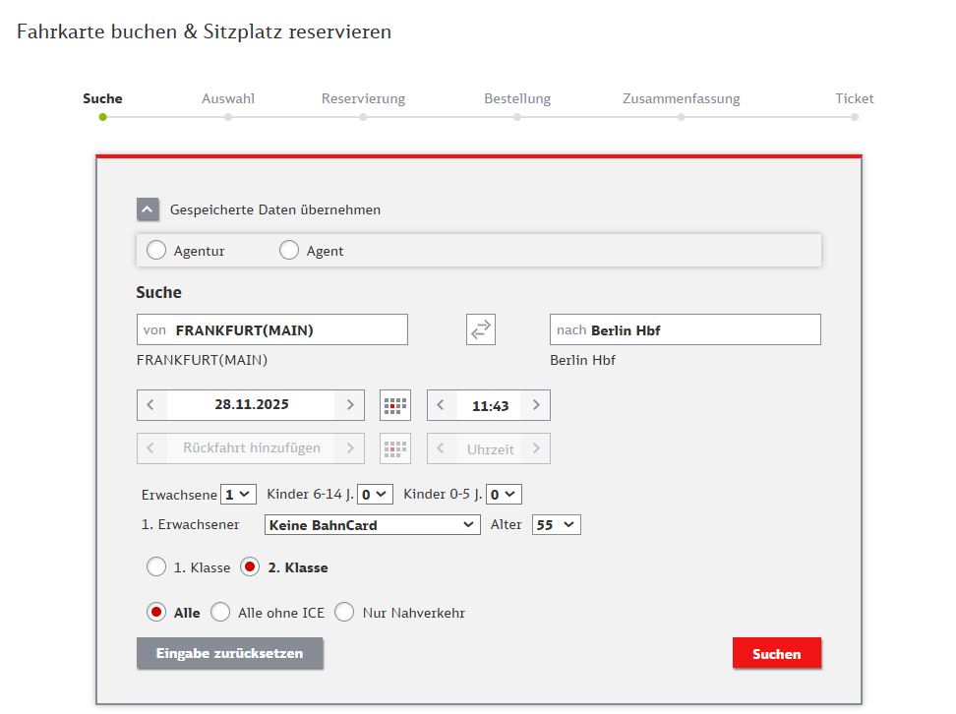Swap origin and destination stations
The width and height of the screenshot is (956, 714).
480,329
